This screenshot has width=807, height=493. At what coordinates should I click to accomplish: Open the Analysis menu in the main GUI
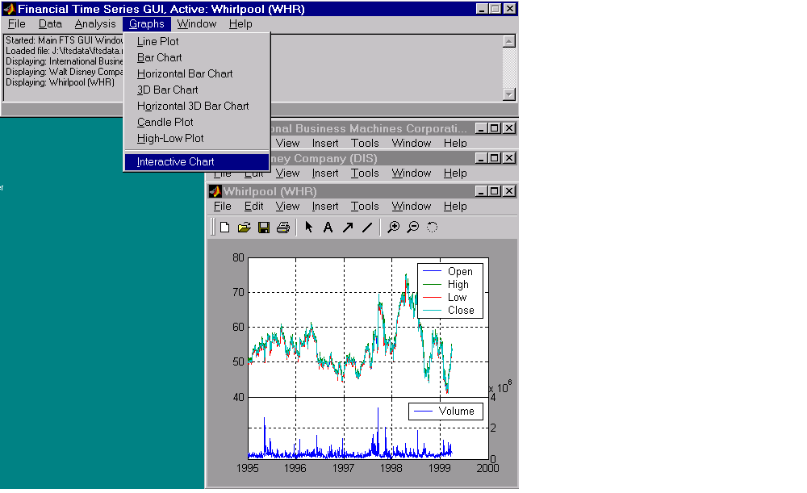point(95,24)
